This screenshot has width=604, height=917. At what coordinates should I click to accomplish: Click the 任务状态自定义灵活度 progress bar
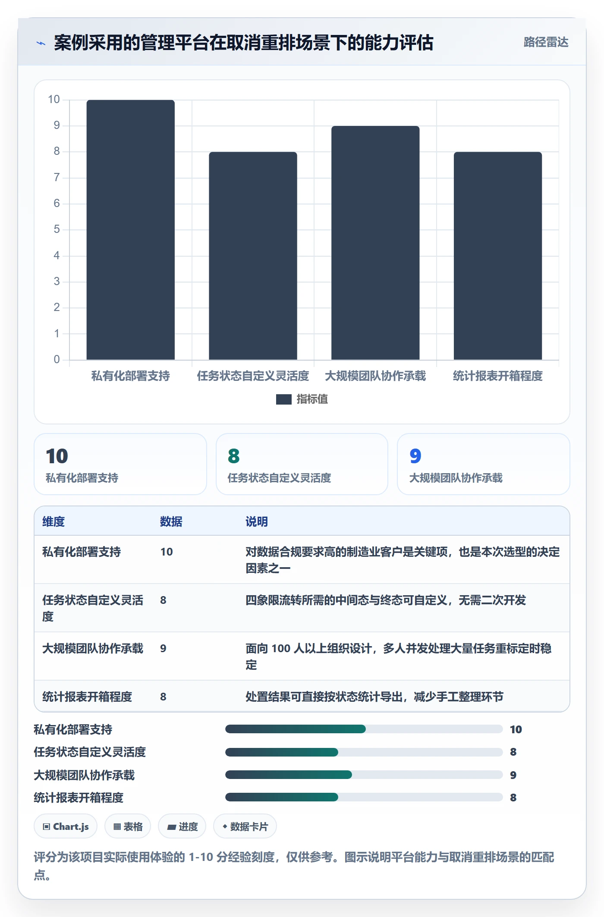click(364, 752)
